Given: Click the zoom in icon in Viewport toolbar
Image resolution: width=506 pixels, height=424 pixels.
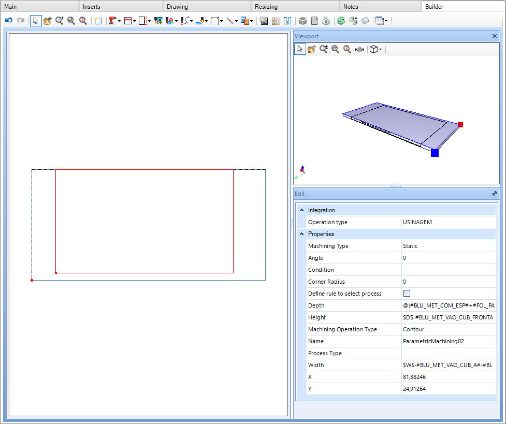Looking at the screenshot, I should 323,49.
